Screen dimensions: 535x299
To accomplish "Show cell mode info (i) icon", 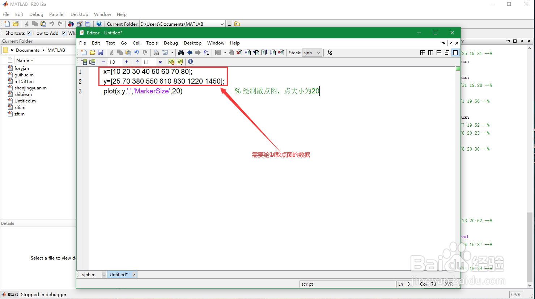I will coord(191,62).
